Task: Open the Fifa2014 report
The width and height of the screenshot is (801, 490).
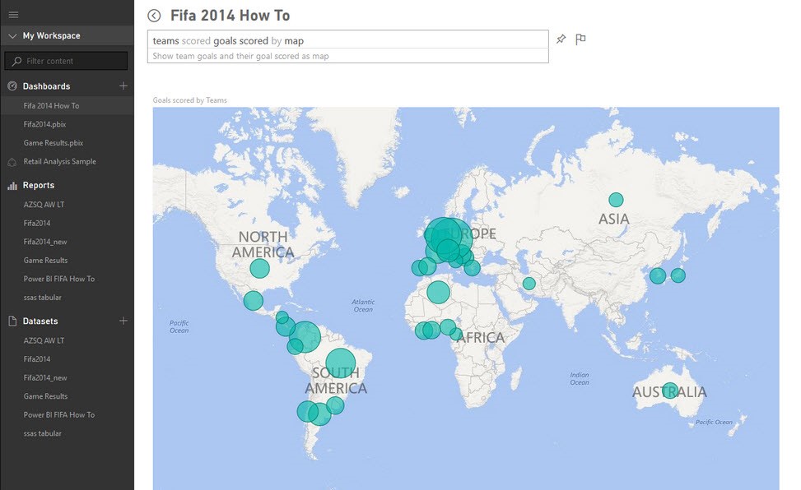Action: tap(37, 223)
